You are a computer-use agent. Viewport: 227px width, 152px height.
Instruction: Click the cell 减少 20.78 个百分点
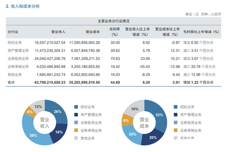coord(199,66)
